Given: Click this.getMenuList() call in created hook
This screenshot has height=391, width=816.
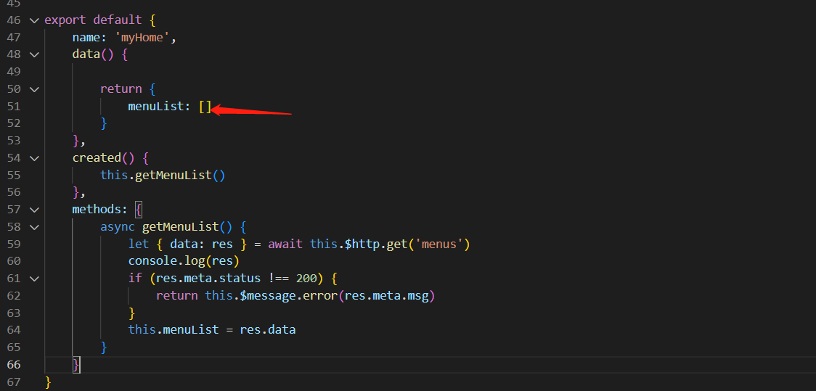Looking at the screenshot, I should pyautogui.click(x=163, y=176).
